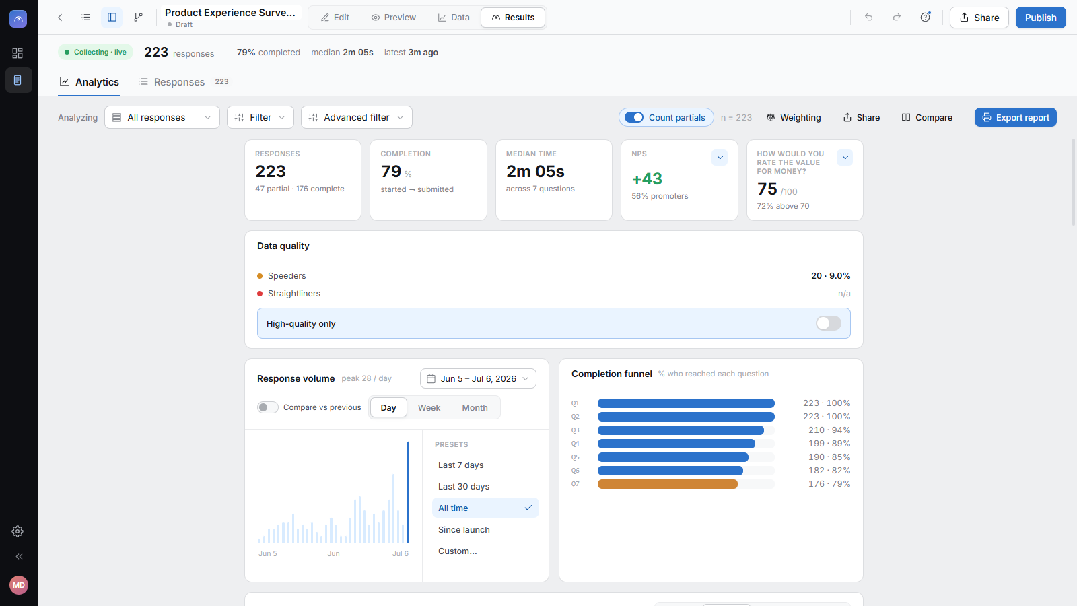Click the Compare columns icon
The image size is (1077, 606).
pos(906,117)
